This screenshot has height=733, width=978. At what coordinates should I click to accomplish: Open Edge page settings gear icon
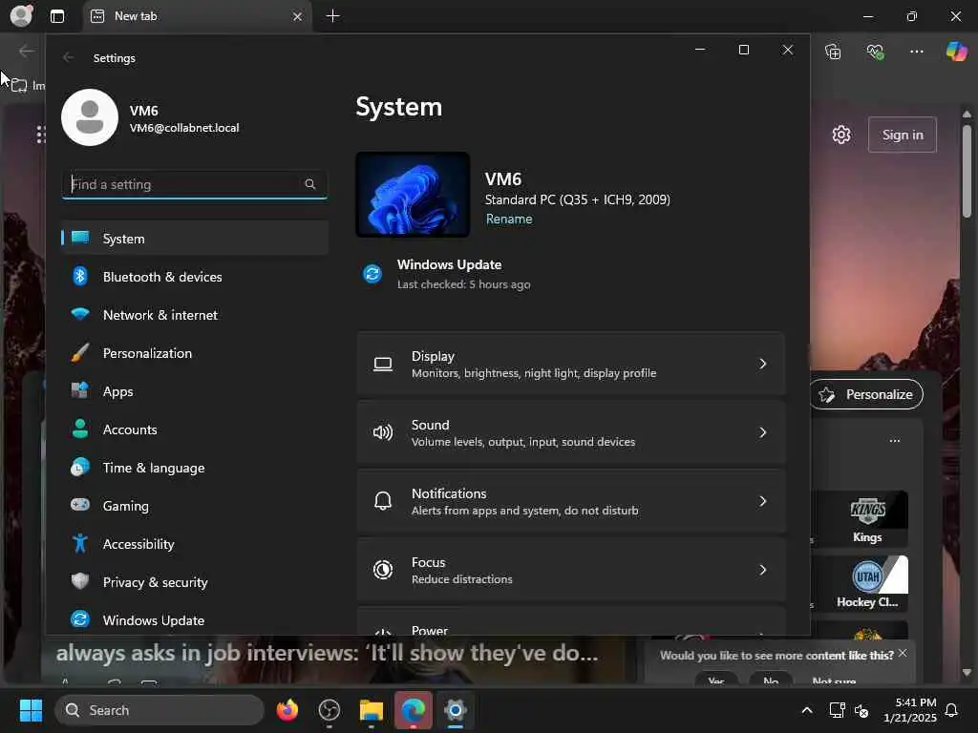click(x=841, y=135)
